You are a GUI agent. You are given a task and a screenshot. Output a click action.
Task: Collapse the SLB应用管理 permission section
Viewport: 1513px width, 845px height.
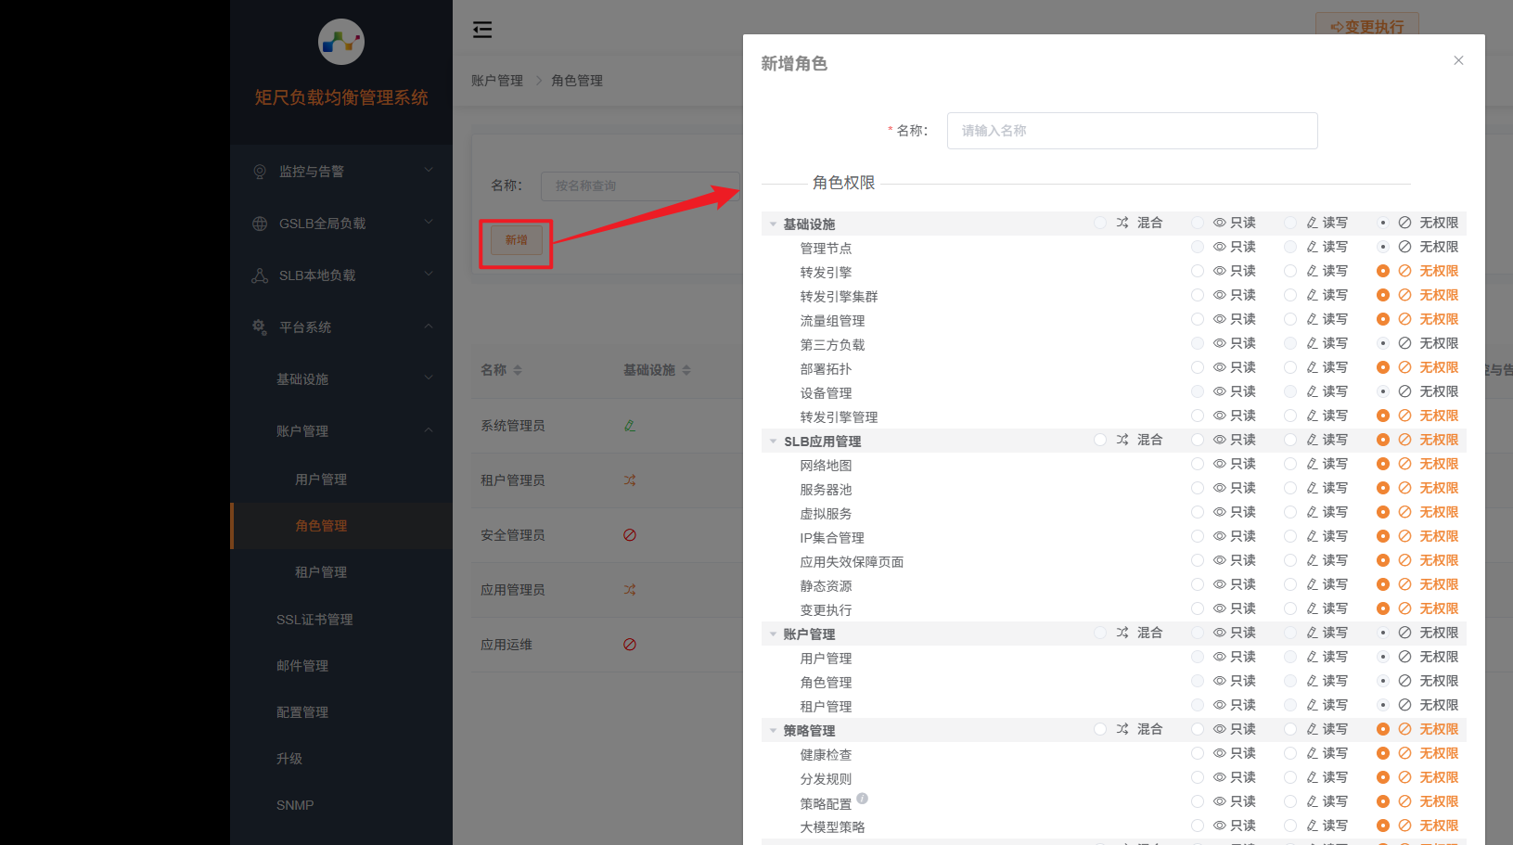point(773,440)
